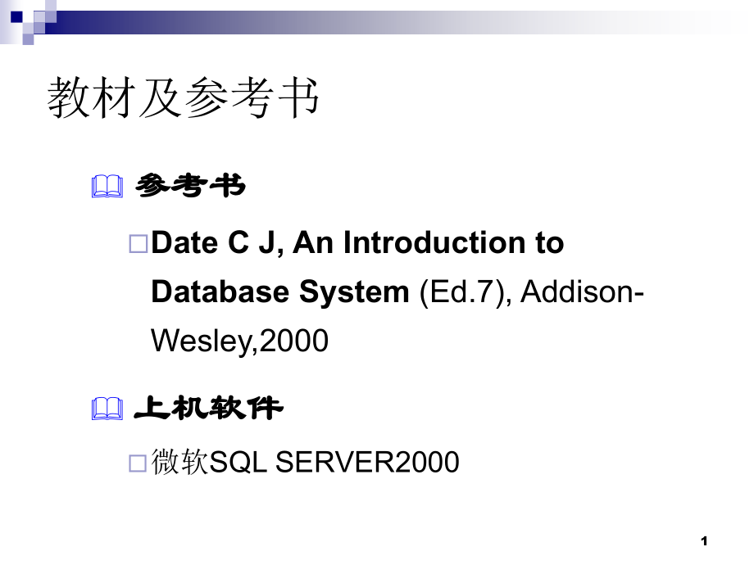
Task: Click the dark blue decorative square at top-left
Action: [x=16, y=16]
